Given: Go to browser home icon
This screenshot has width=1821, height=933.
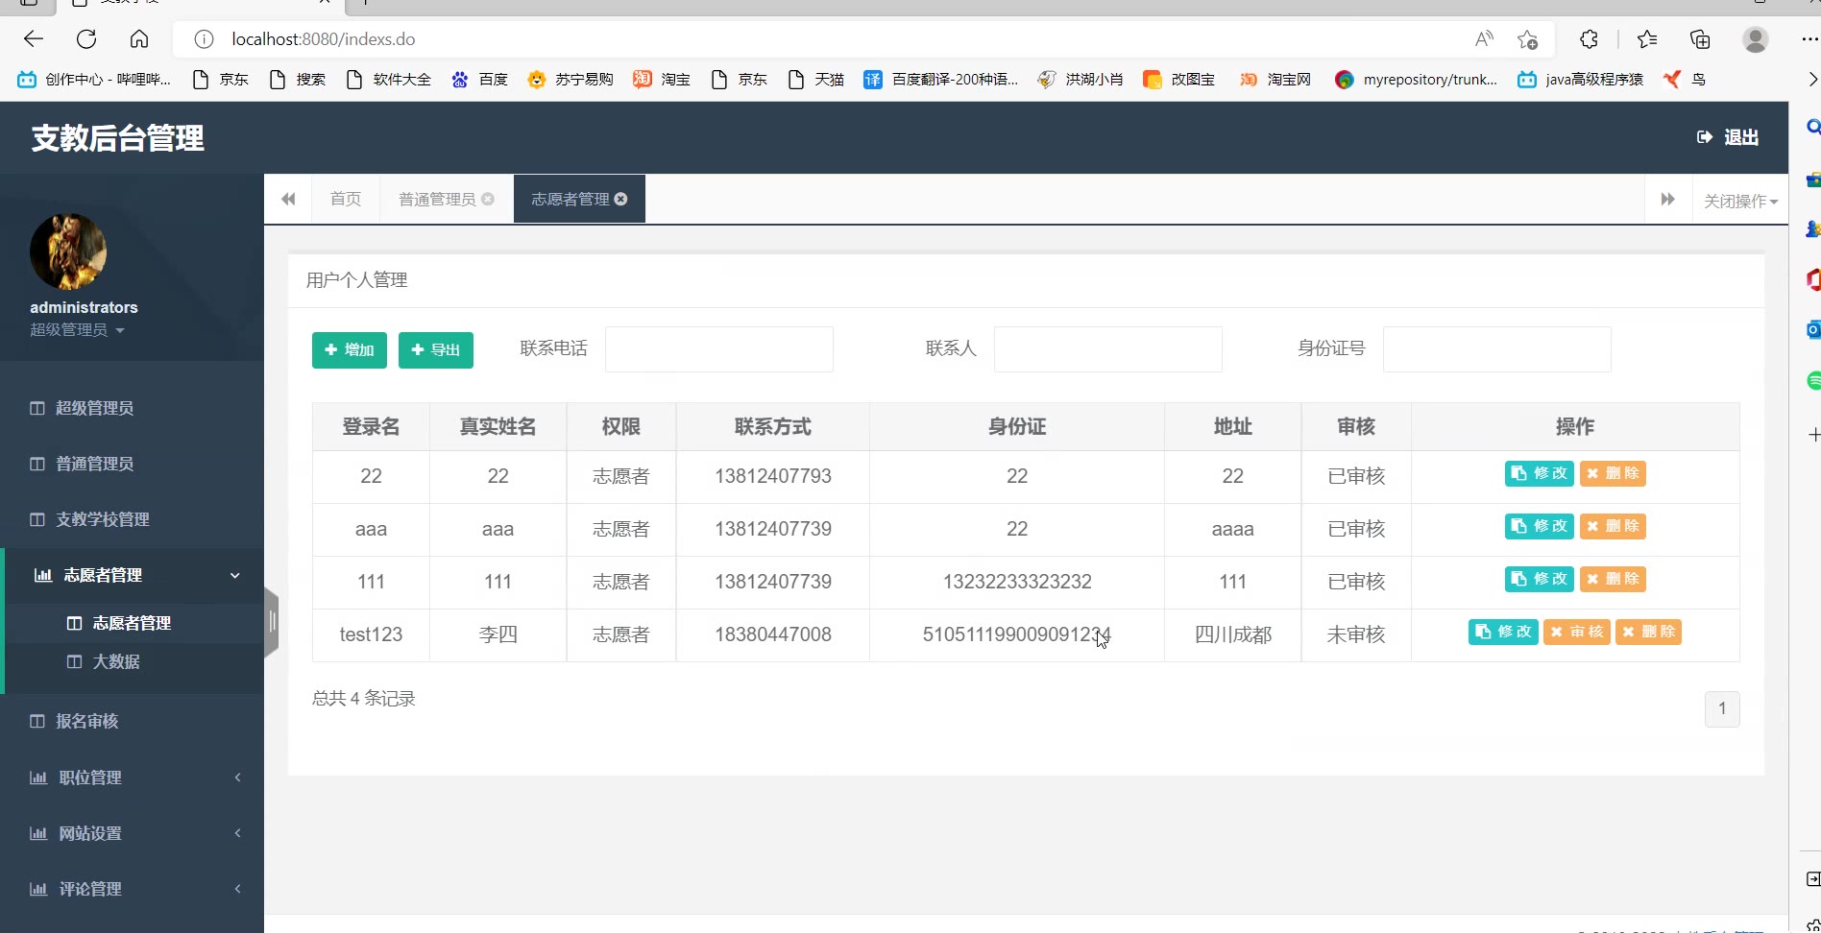Looking at the screenshot, I should 139,39.
